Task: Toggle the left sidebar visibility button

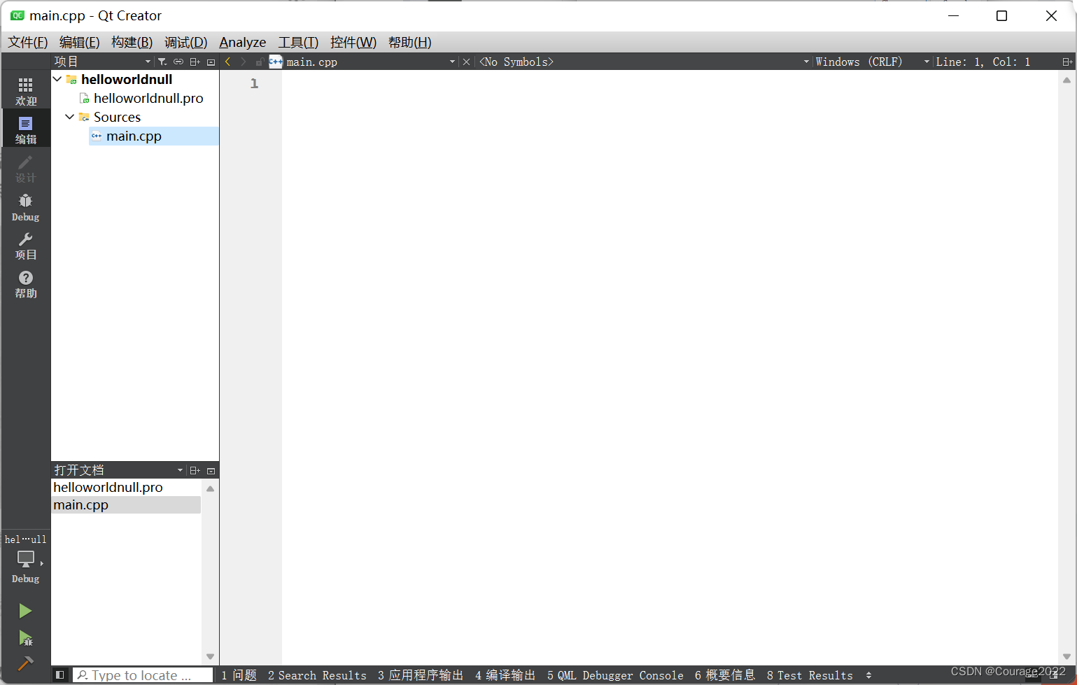Action: [60, 675]
